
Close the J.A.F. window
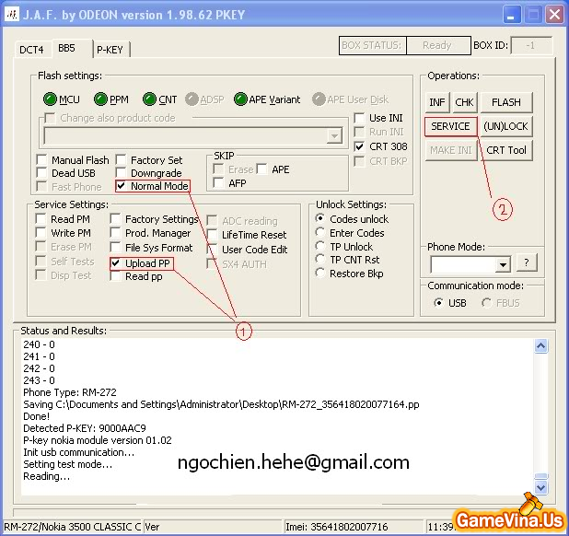click(554, 15)
